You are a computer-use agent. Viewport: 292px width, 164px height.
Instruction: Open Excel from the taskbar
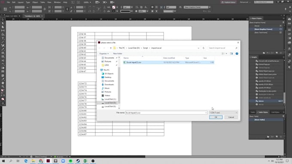(x=85, y=161)
